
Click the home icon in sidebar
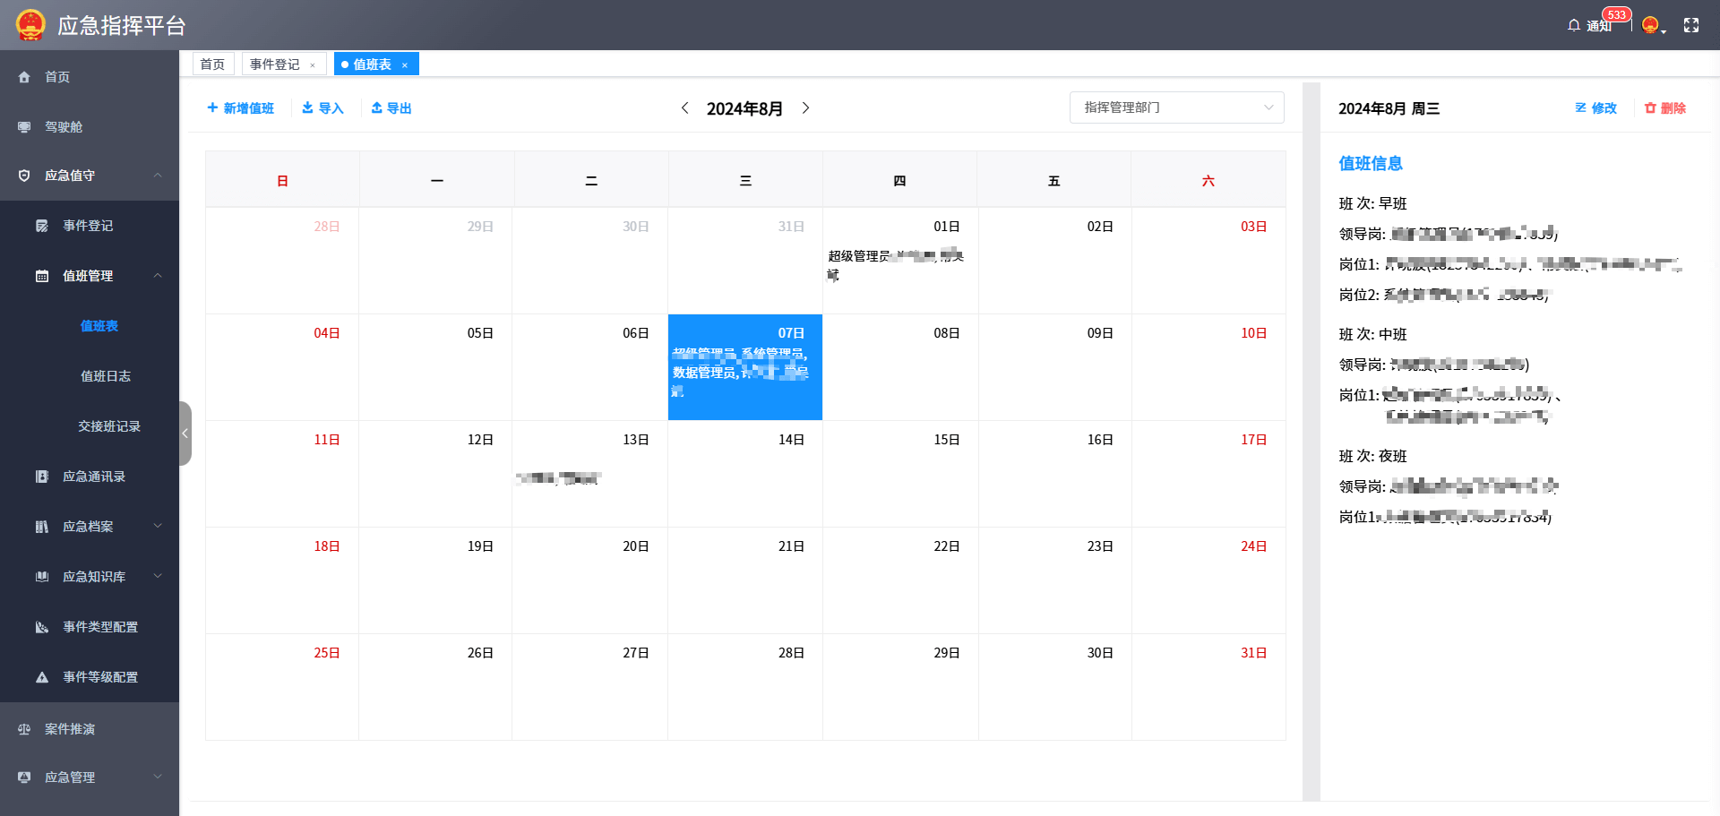[x=25, y=77]
